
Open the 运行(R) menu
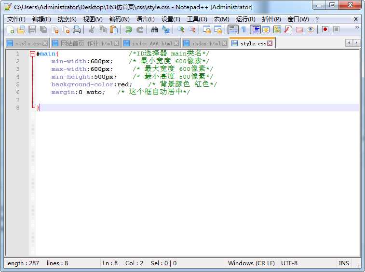[x=245, y=19]
